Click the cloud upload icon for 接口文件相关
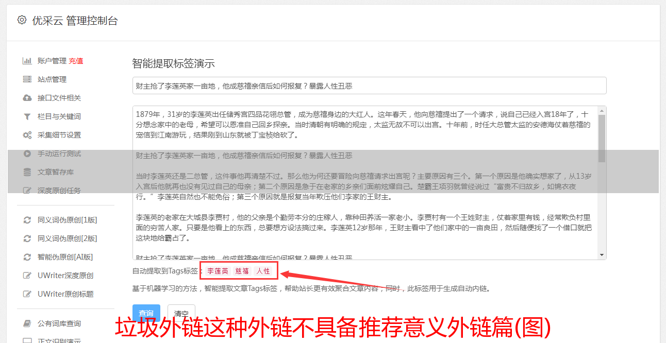 click(27, 98)
